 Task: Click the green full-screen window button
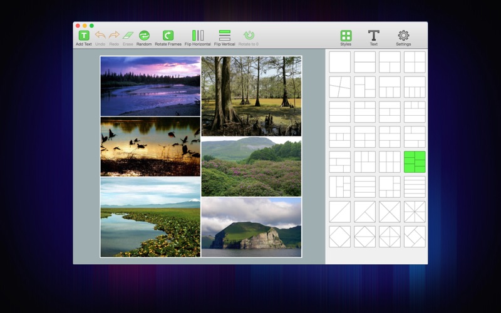91,26
